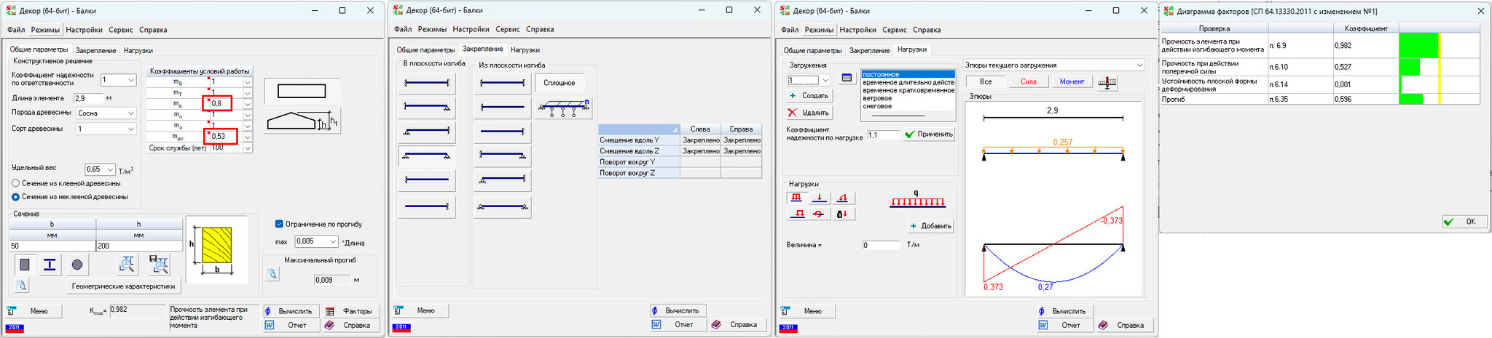The image size is (1492, 338).
Task: Enable the Ограничение по прогибу checkbox
Action: (279, 224)
